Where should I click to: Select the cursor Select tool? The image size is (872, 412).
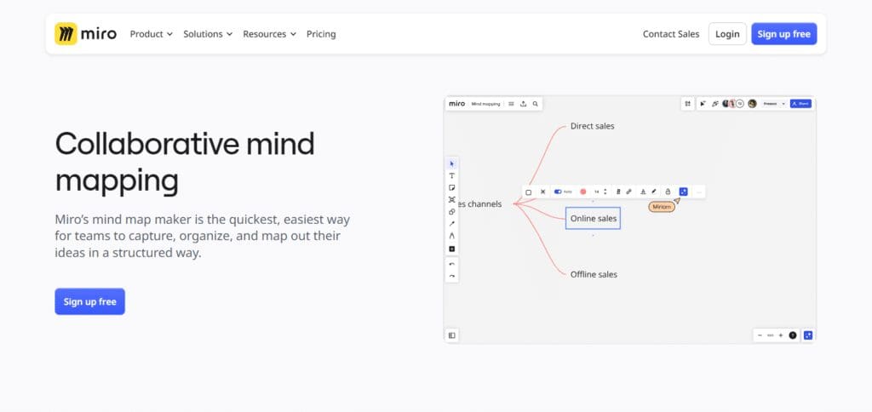pos(451,163)
